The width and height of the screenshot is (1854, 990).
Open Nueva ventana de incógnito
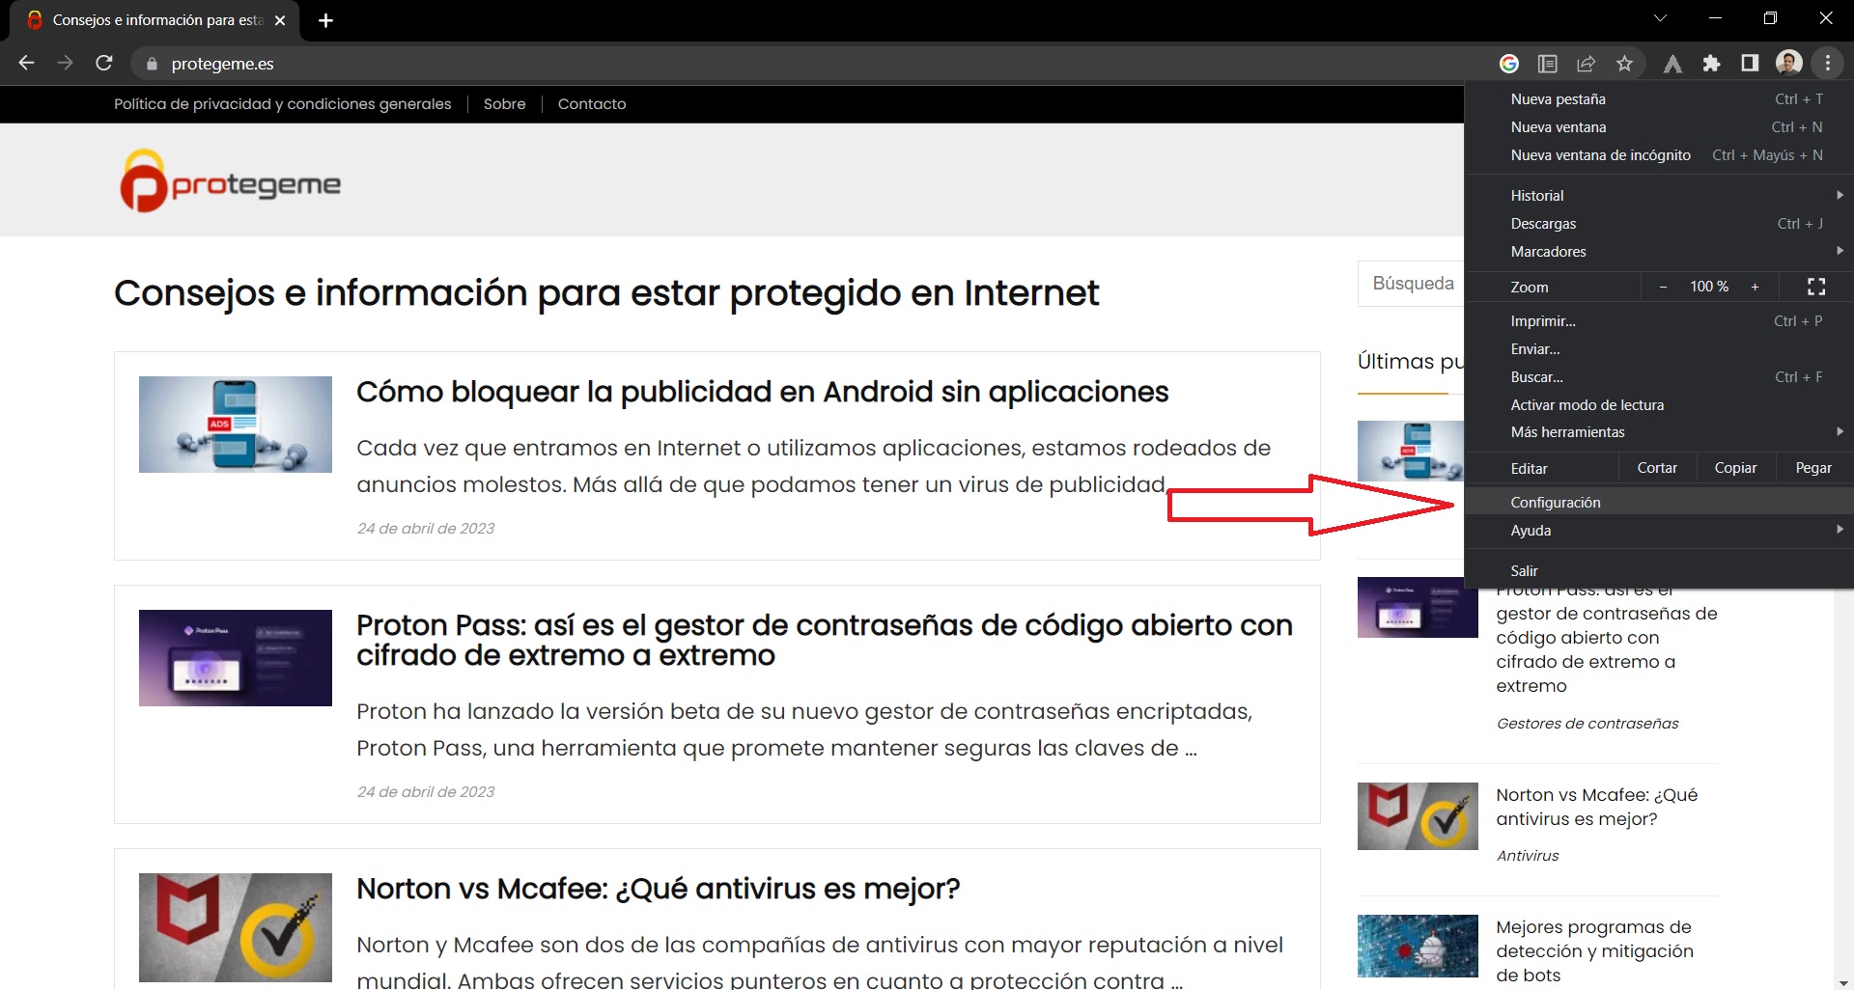(x=1659, y=155)
